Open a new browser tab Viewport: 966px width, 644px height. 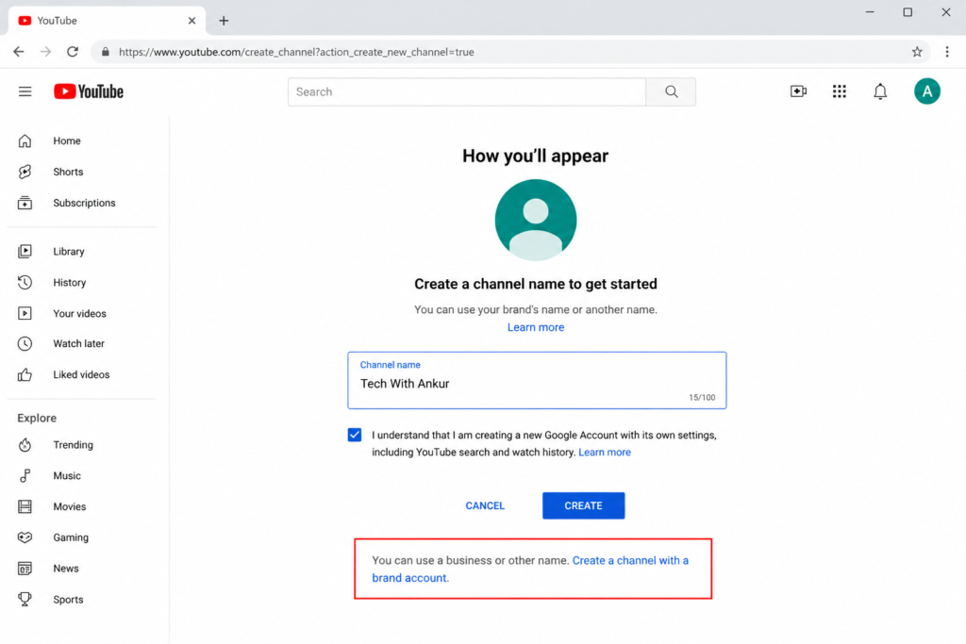[x=224, y=21]
